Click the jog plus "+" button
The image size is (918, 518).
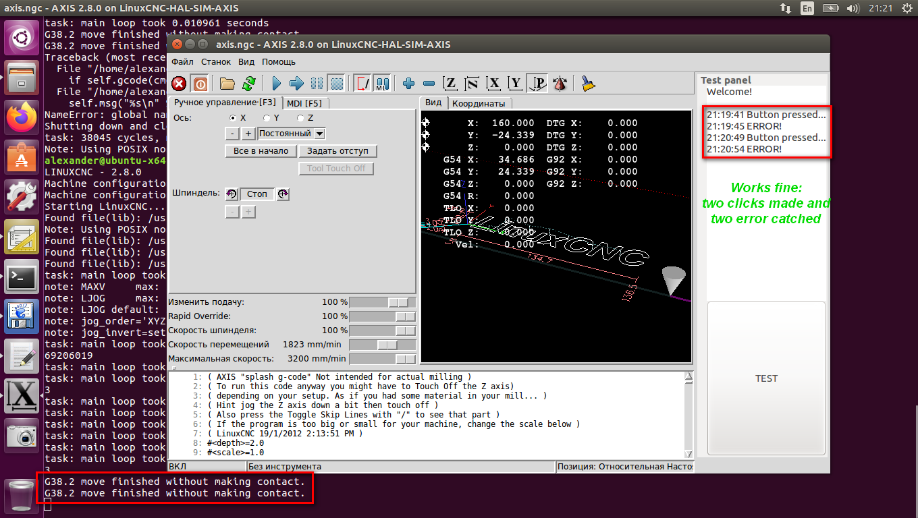click(248, 134)
